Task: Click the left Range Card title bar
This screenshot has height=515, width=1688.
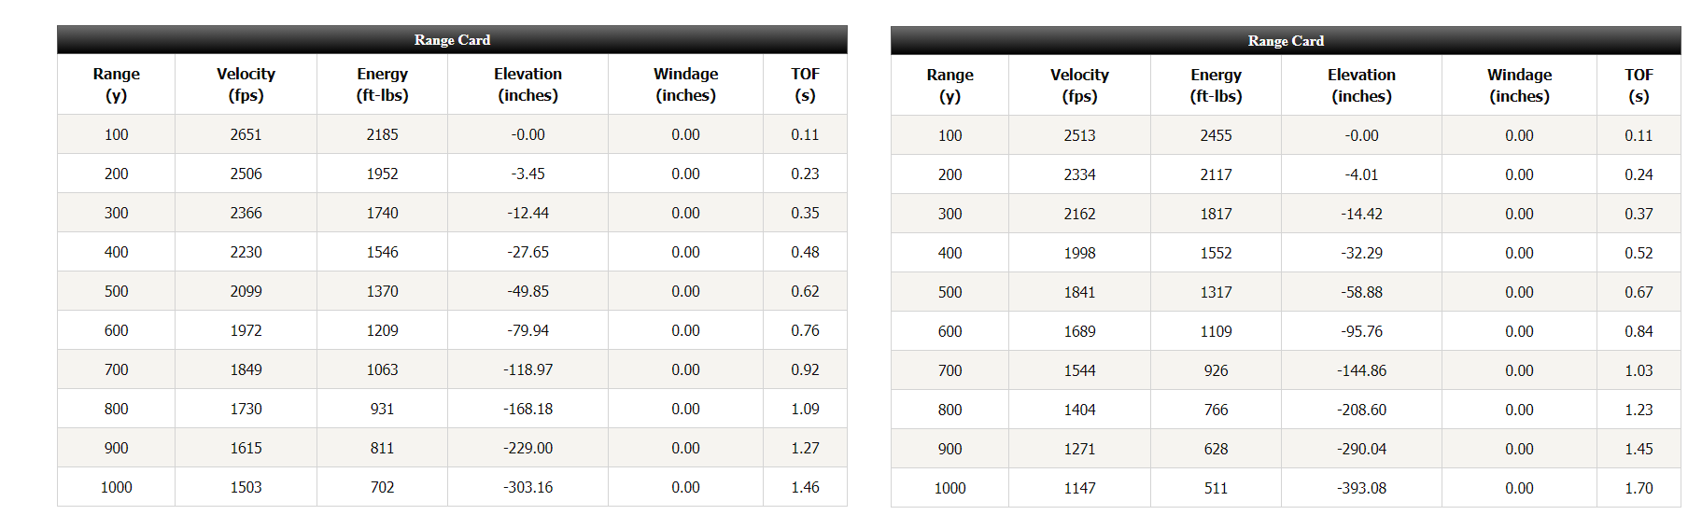Action: (452, 39)
